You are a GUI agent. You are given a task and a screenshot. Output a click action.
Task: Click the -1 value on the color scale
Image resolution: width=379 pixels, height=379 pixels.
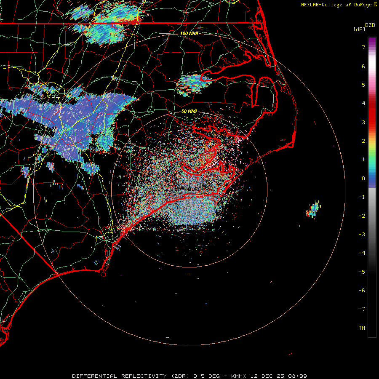362,197
